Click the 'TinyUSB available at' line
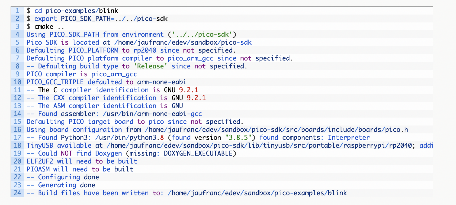This screenshot has height=205, width=456. point(229,146)
